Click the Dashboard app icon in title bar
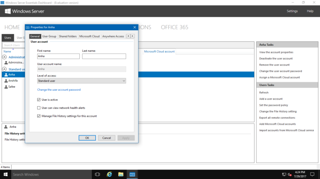This screenshot has width=320, height=179. (2, 2)
